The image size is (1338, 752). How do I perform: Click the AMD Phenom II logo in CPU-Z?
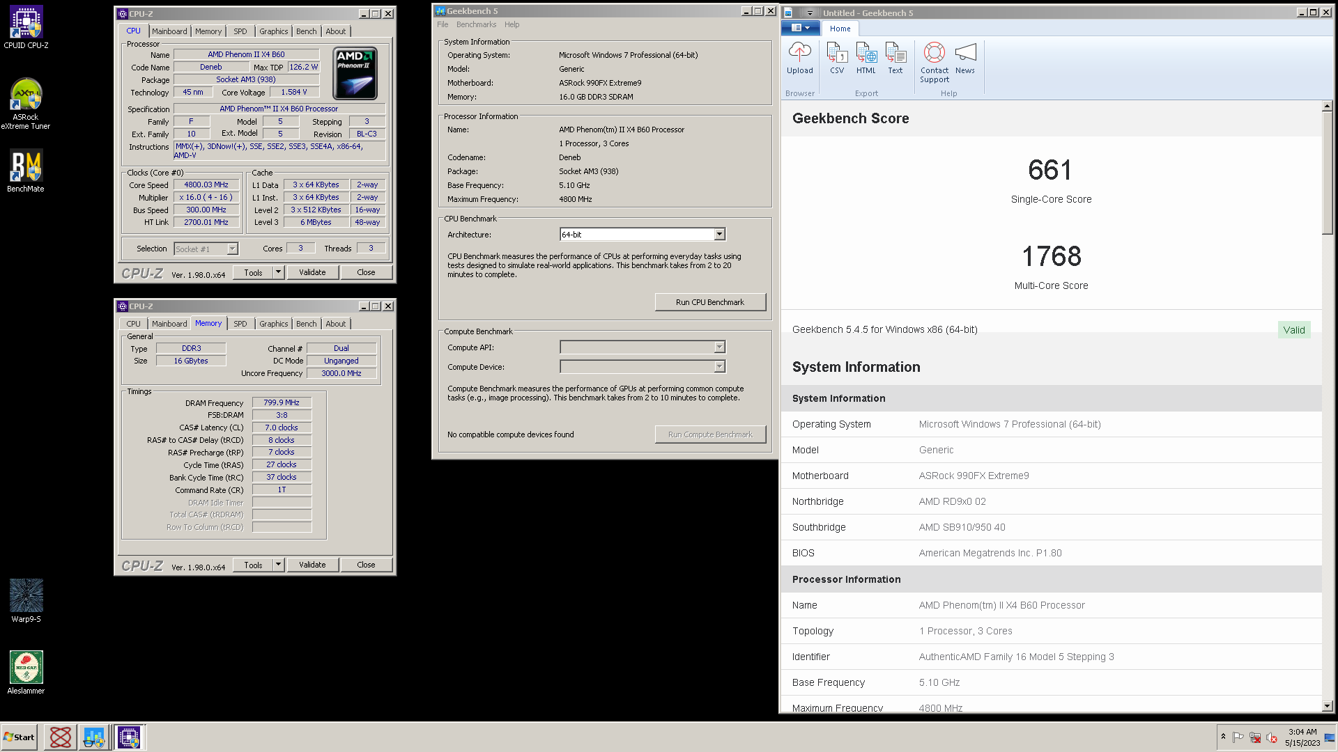[355, 74]
